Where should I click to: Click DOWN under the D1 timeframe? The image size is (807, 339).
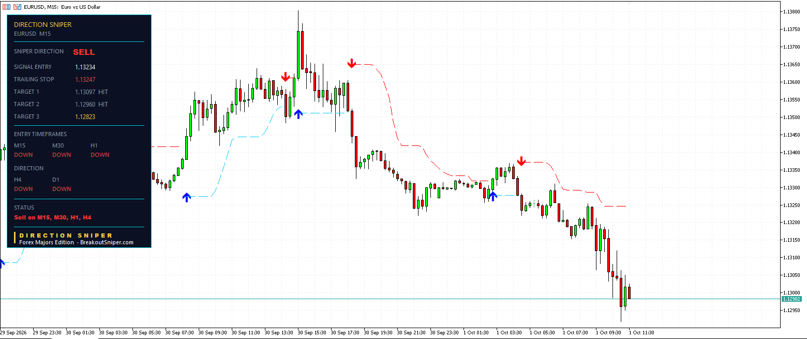[62, 189]
